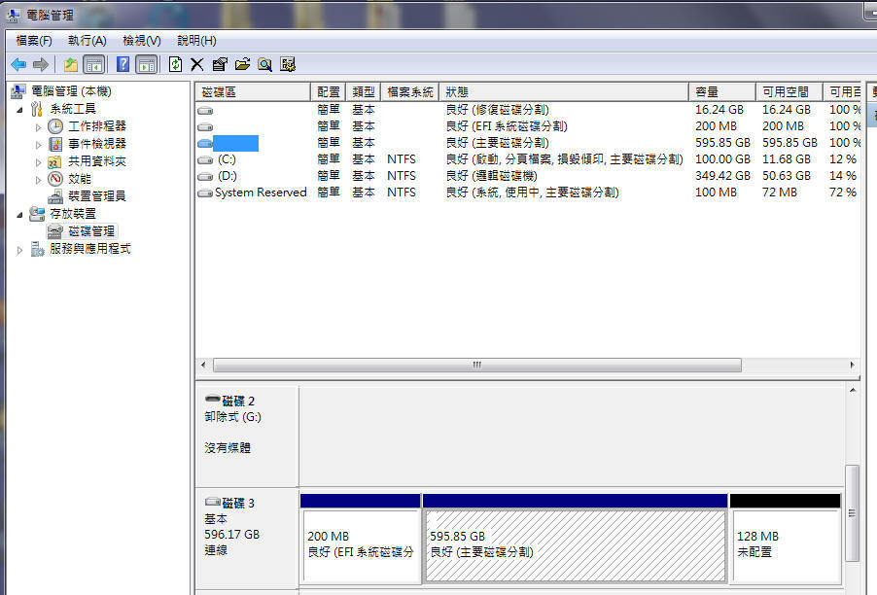877x595 pixels.
Task: Click the disk view vertical scrollbar thumb
Action: click(x=852, y=512)
